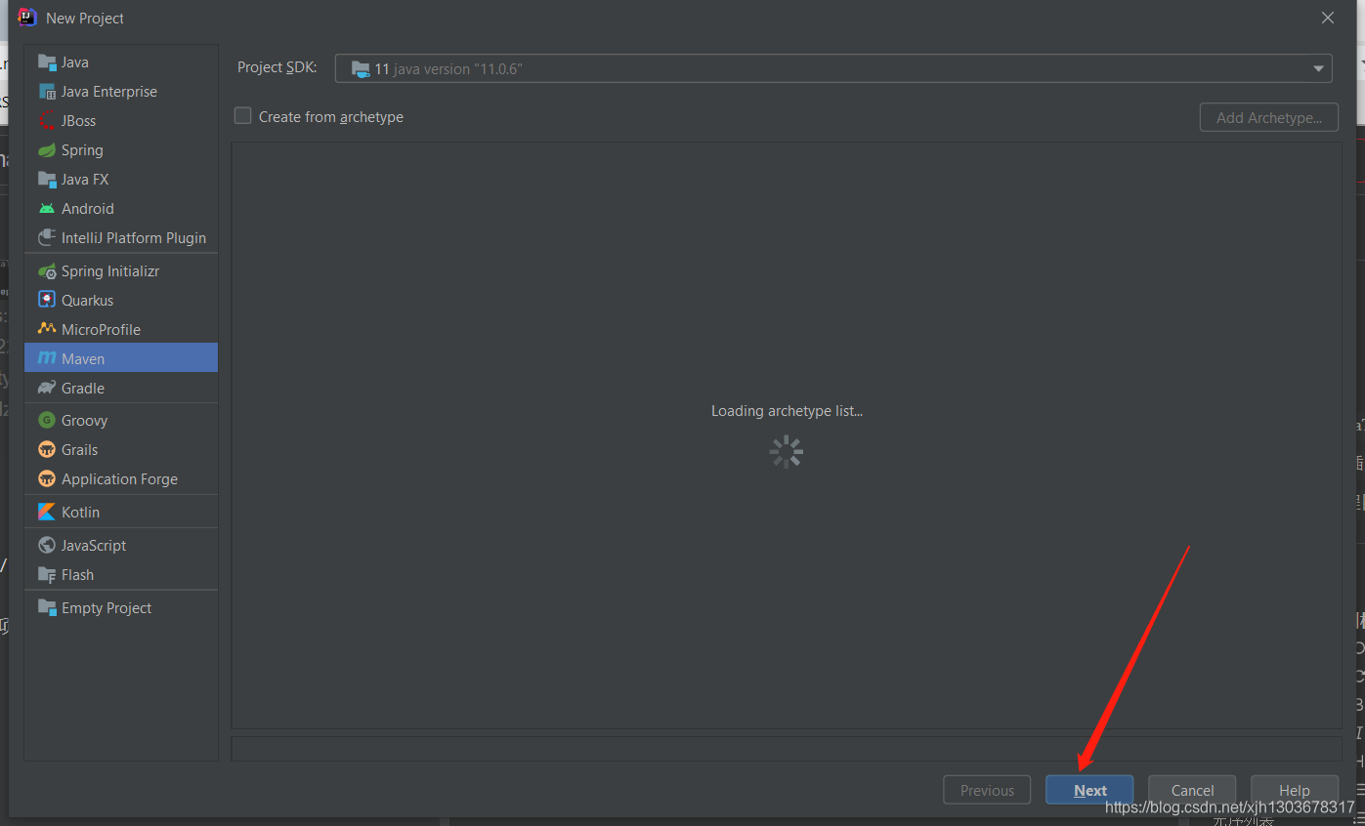This screenshot has height=826, width=1365.
Task: Click the loading archetype spinner
Action: (787, 452)
